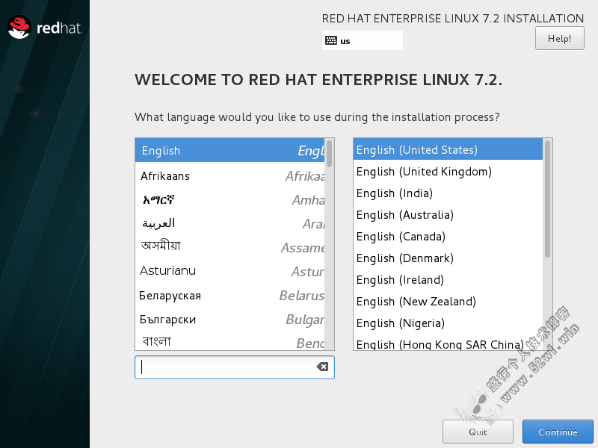Select Afrikaans language

230,176
